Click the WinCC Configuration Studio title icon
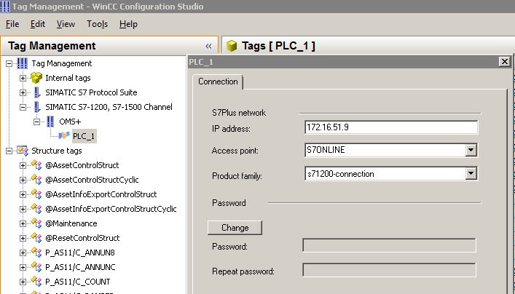Screen dimensions: 515x294 4,7
